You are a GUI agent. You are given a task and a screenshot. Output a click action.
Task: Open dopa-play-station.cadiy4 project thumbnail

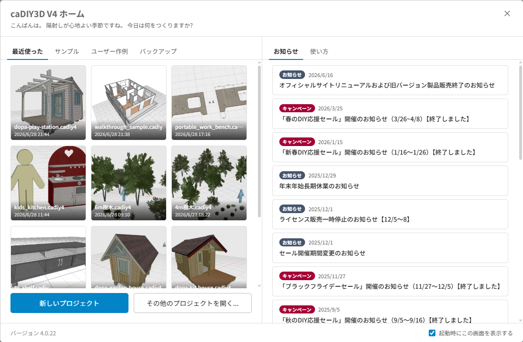49,103
